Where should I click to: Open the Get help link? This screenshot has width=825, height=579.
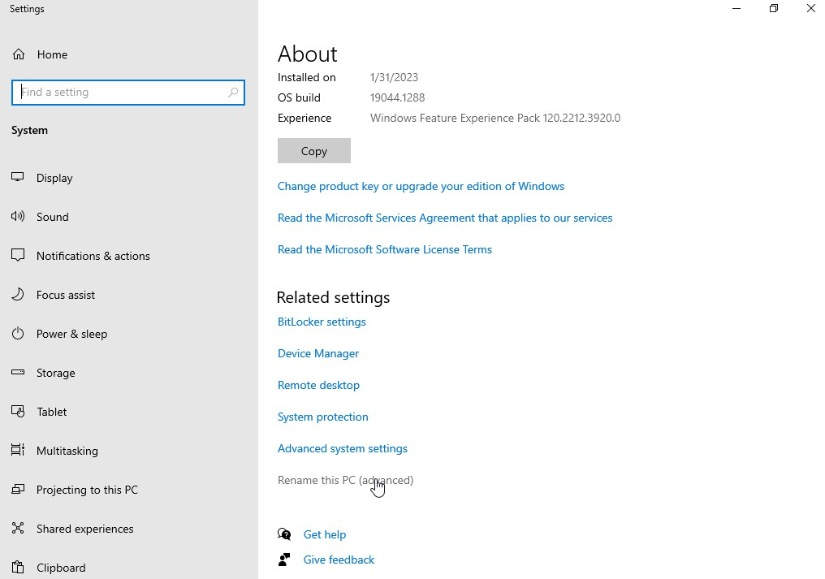[x=325, y=534]
